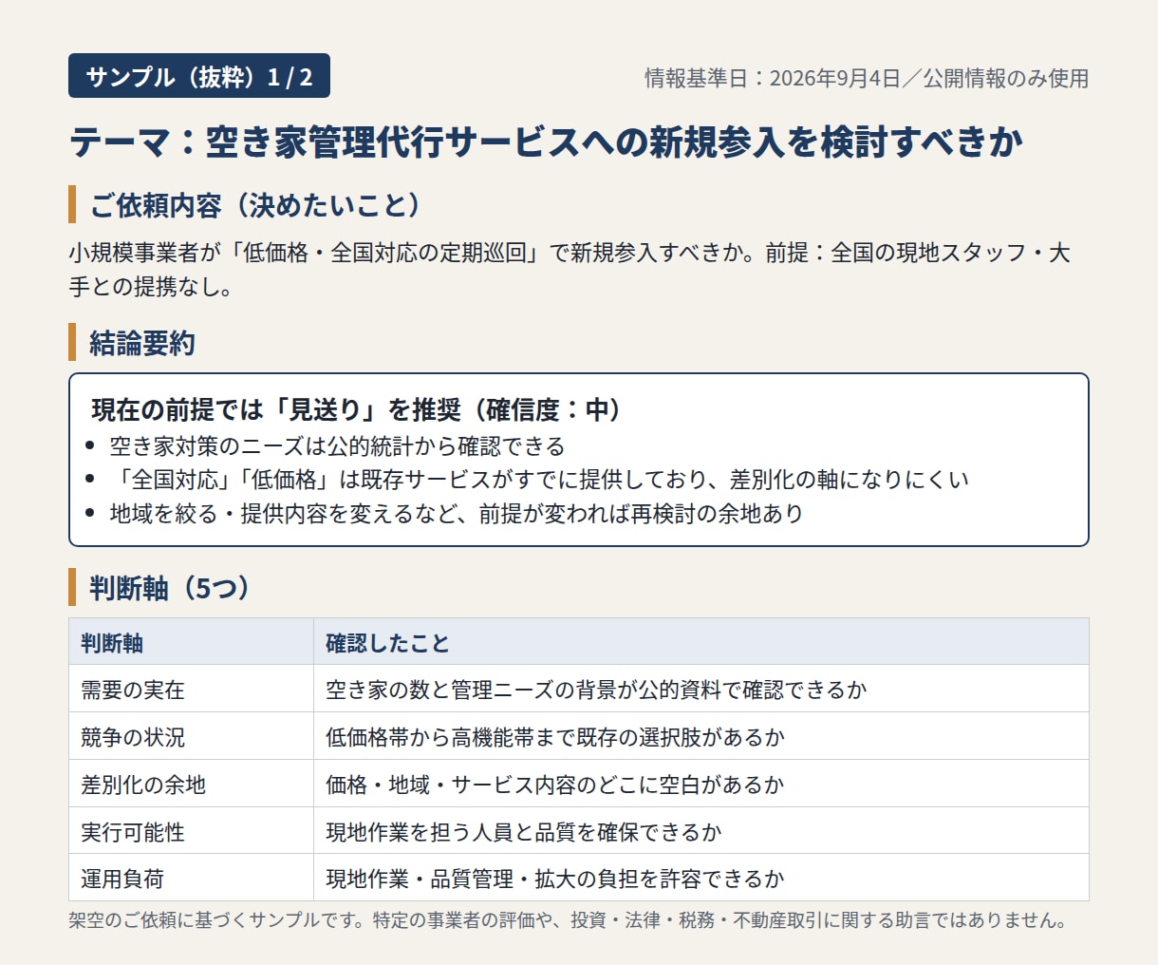Click bullet 地域を絞る・提供内容を変えるなど
Image resolution: width=1158 pixels, height=965 pixels.
[457, 514]
